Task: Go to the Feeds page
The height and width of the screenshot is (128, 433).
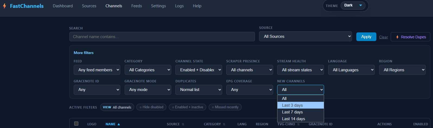Action: [x=137, y=6]
